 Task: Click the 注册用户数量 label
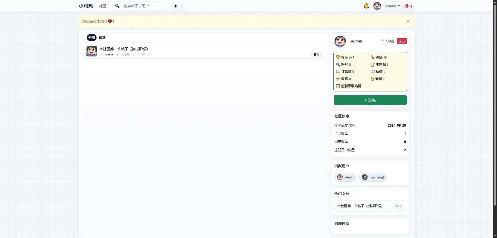tap(345, 150)
